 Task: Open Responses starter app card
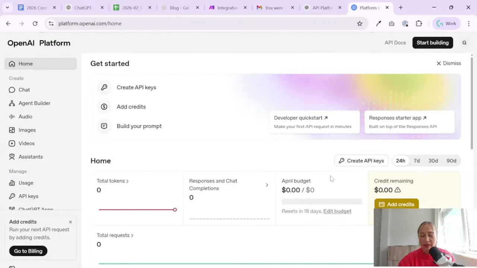click(410, 122)
